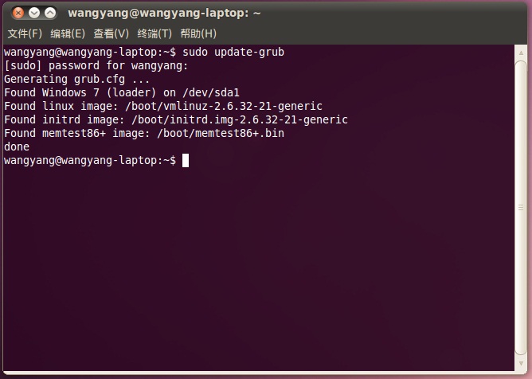The image size is (532, 379).
Task: Maximize the terminal window
Action: click(x=50, y=13)
